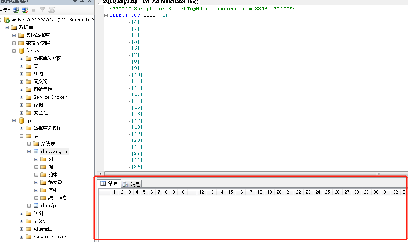The width and height of the screenshot is (408, 242).
Task: Click the fangp database cylinder icon
Action: click(x=21, y=51)
